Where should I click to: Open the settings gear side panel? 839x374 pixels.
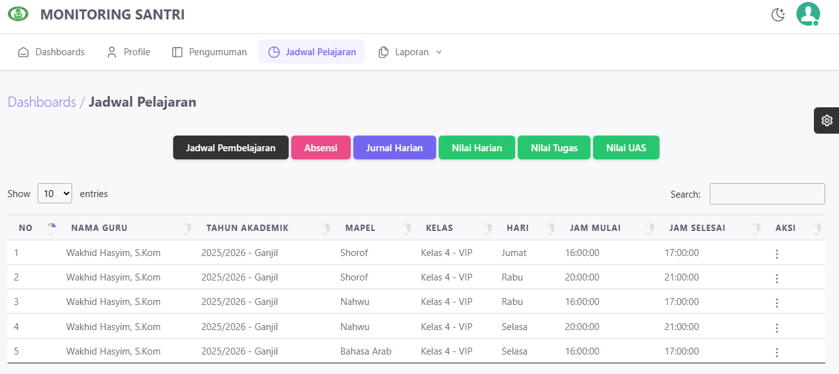[x=826, y=120]
